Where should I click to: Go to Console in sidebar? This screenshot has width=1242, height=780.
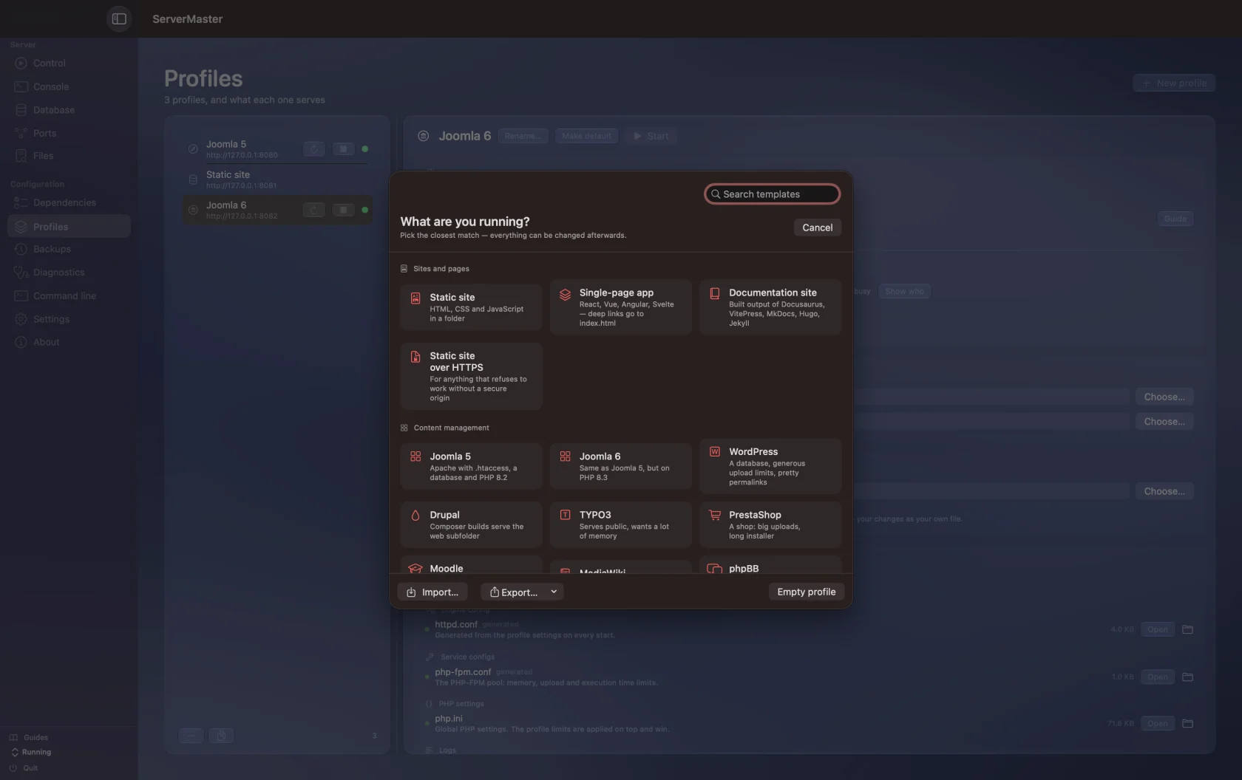69,86
